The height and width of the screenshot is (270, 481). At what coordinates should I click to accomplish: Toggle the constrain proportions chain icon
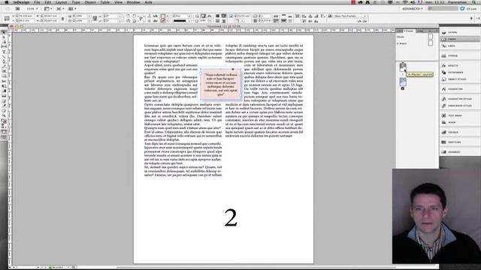[63, 18]
